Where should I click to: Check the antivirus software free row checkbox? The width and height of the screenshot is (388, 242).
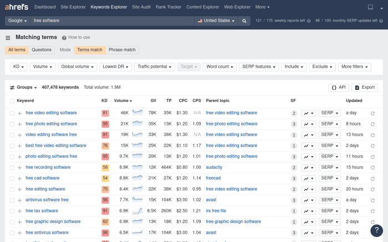pos(12,200)
